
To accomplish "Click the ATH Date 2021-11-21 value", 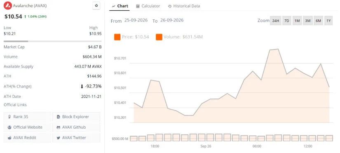I will (91, 97).
